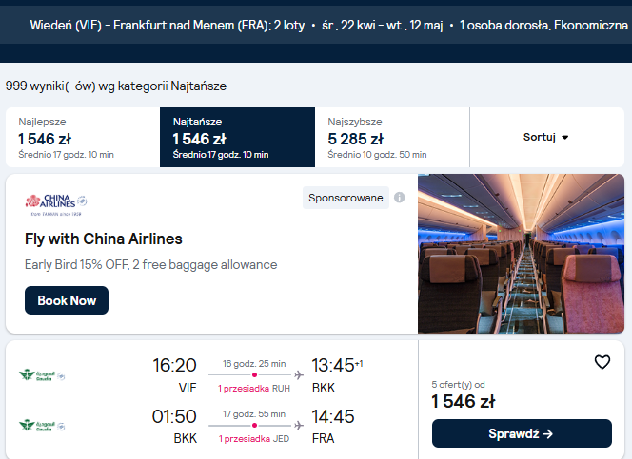The image size is (632, 459).
Task: Click Saudia logo on return flight
Action: (x=42, y=426)
